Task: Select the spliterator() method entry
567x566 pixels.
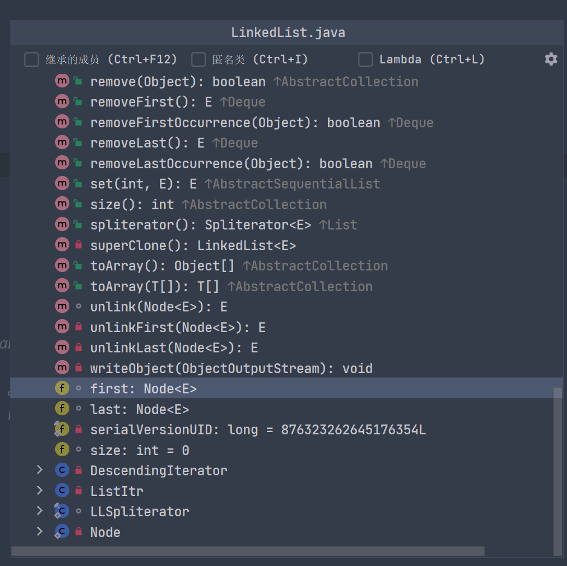Action: point(200,225)
